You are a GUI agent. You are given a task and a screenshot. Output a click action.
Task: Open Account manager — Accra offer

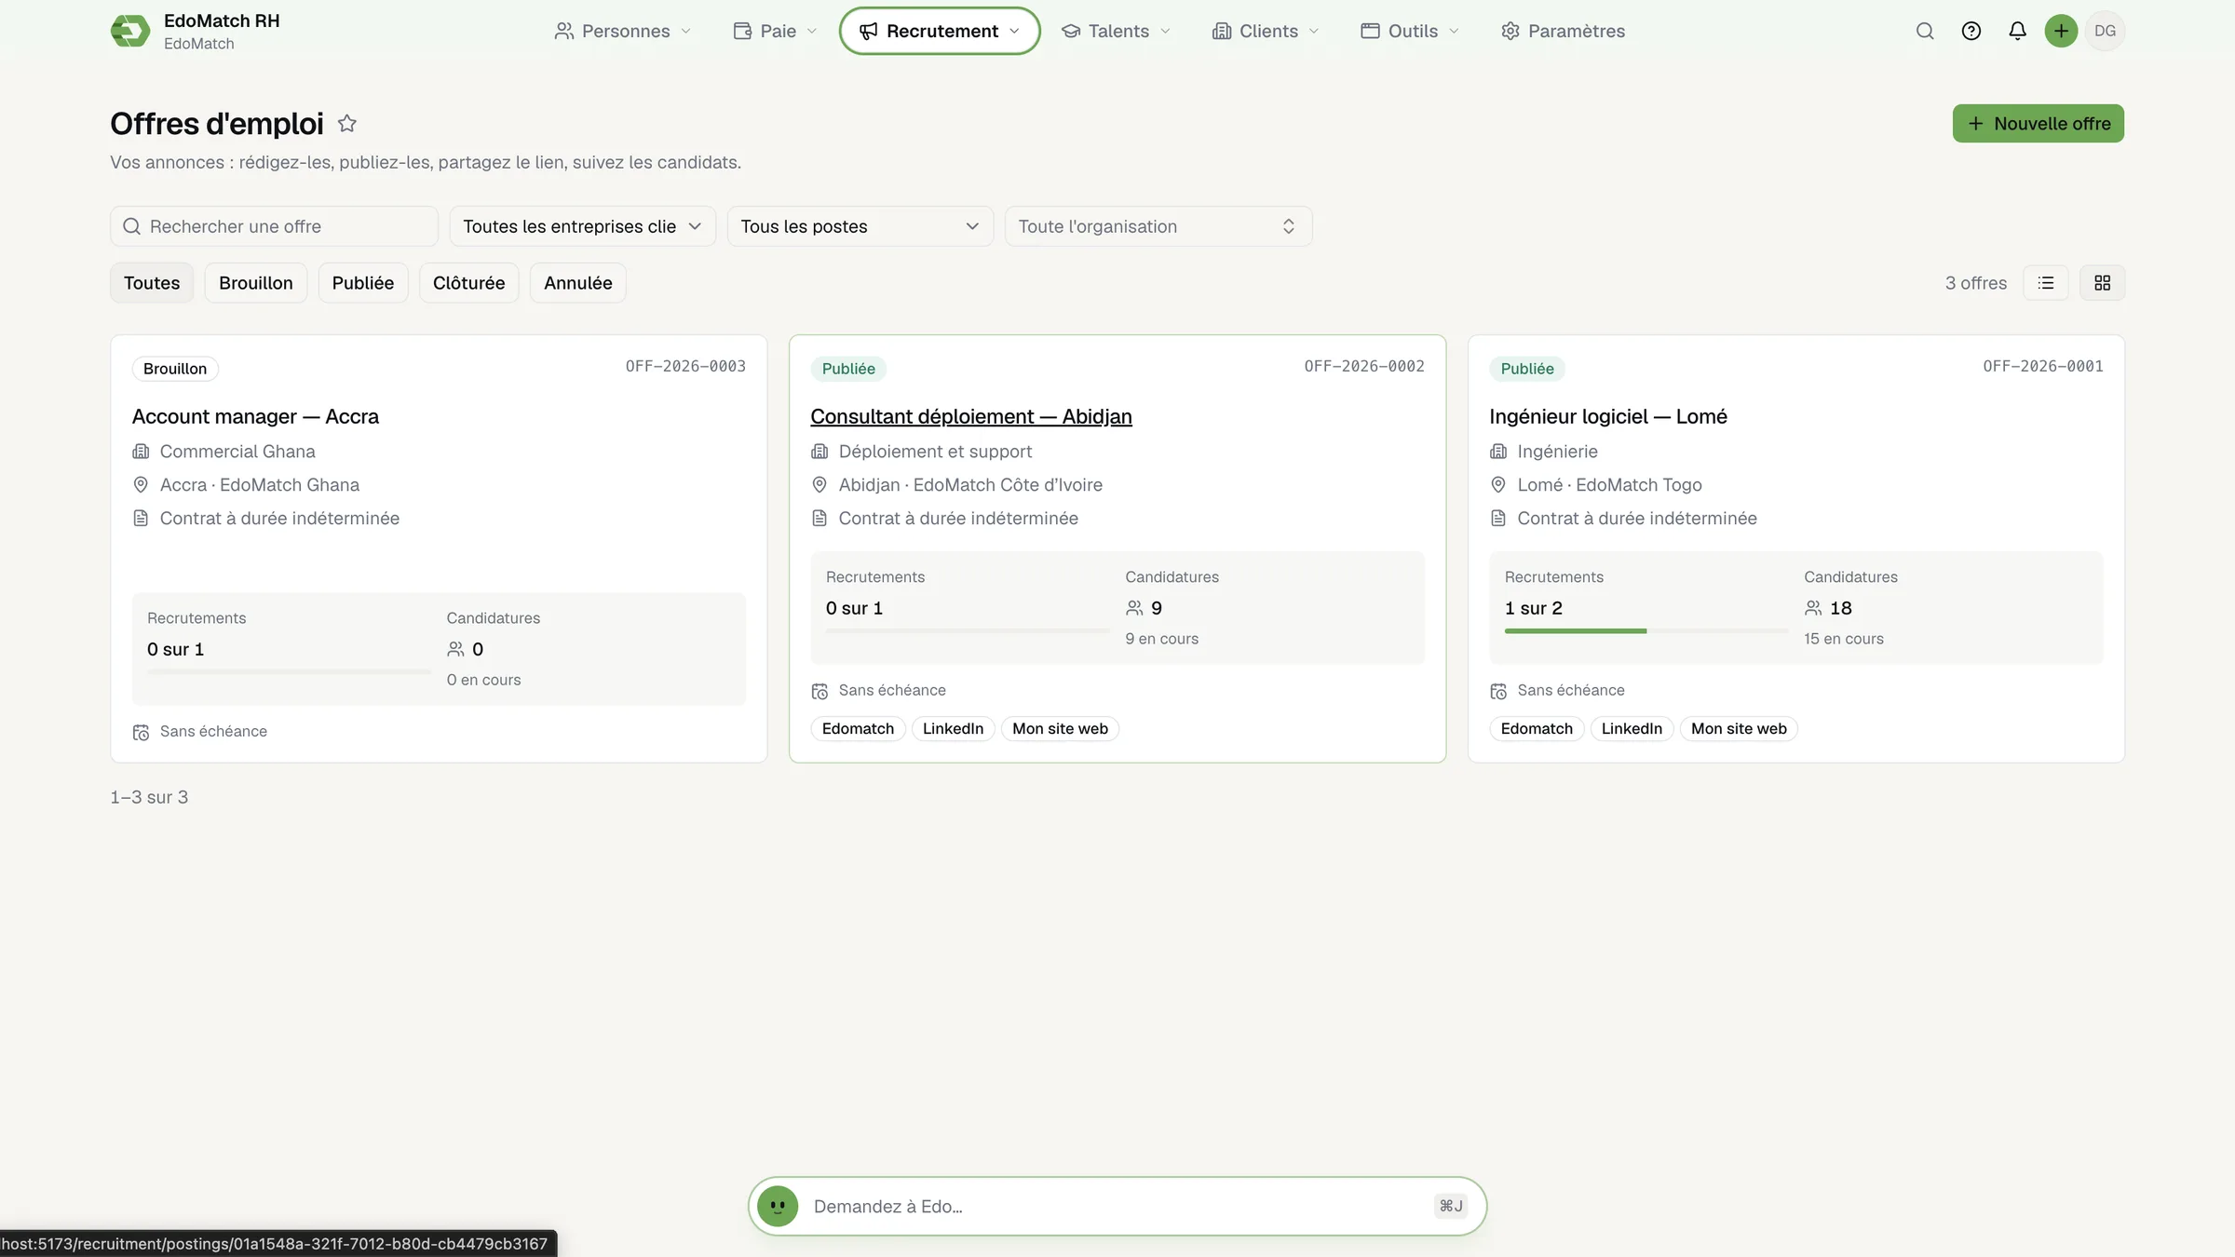tap(255, 416)
